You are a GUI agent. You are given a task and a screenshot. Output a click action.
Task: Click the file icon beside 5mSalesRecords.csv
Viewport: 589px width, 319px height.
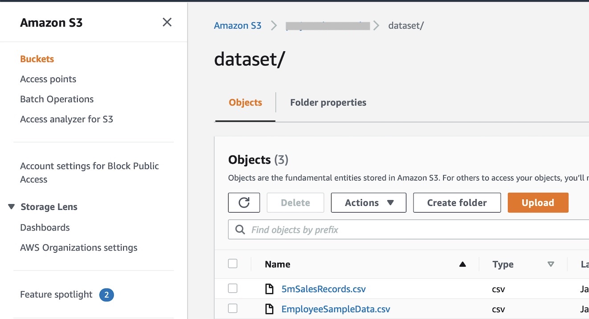(x=269, y=289)
